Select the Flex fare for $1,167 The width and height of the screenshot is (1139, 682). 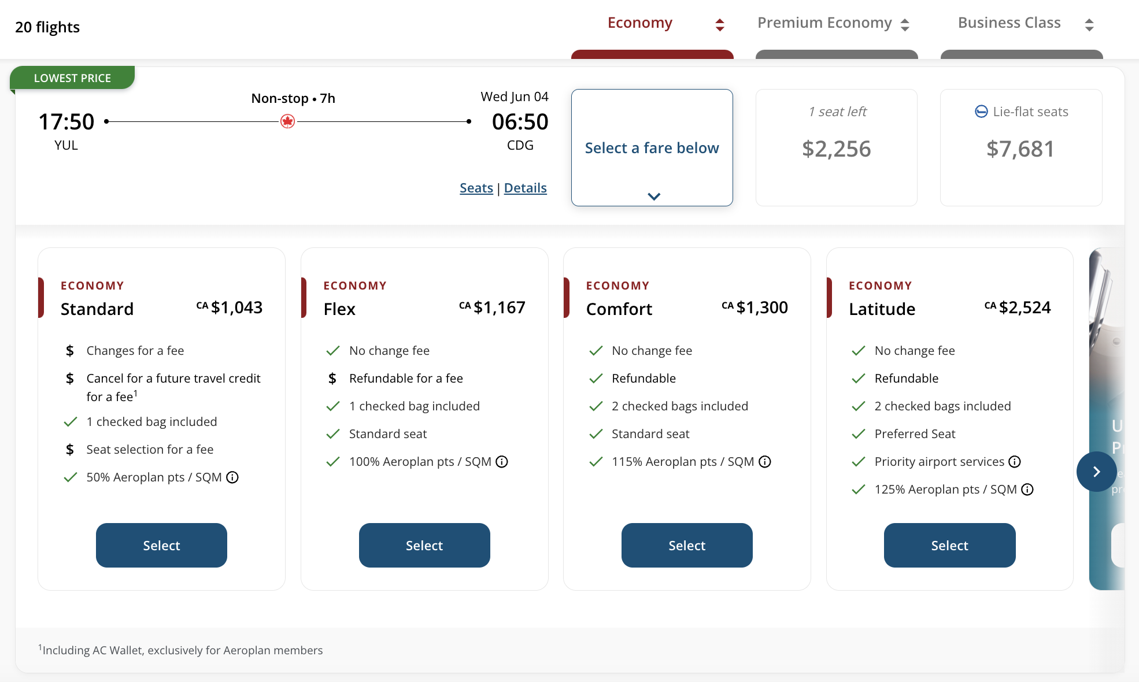pos(424,545)
